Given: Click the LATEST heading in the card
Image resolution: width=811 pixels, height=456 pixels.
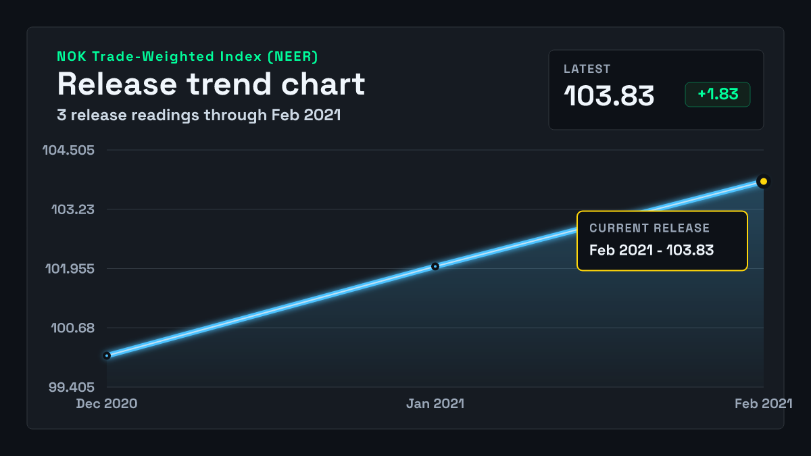Looking at the screenshot, I should (587, 69).
